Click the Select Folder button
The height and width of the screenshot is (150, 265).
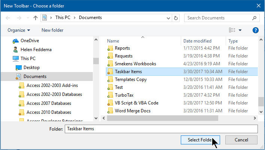(x=200, y=140)
